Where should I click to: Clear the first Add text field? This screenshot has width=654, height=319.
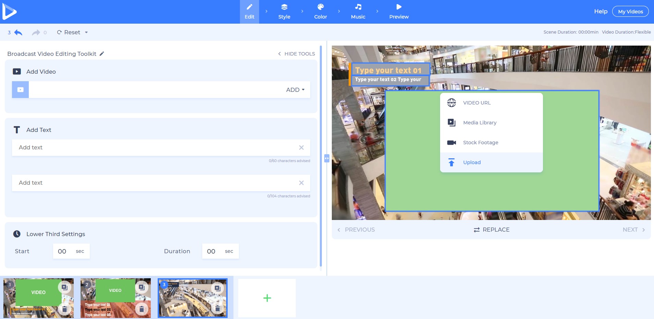[301, 148]
